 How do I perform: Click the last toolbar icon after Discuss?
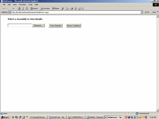(x=83, y=9)
